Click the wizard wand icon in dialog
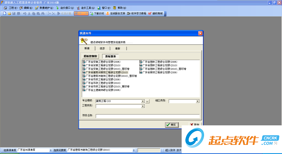This screenshot has width=282, height=154. point(84,41)
